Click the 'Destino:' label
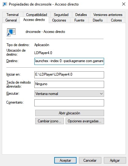 tap(12, 61)
